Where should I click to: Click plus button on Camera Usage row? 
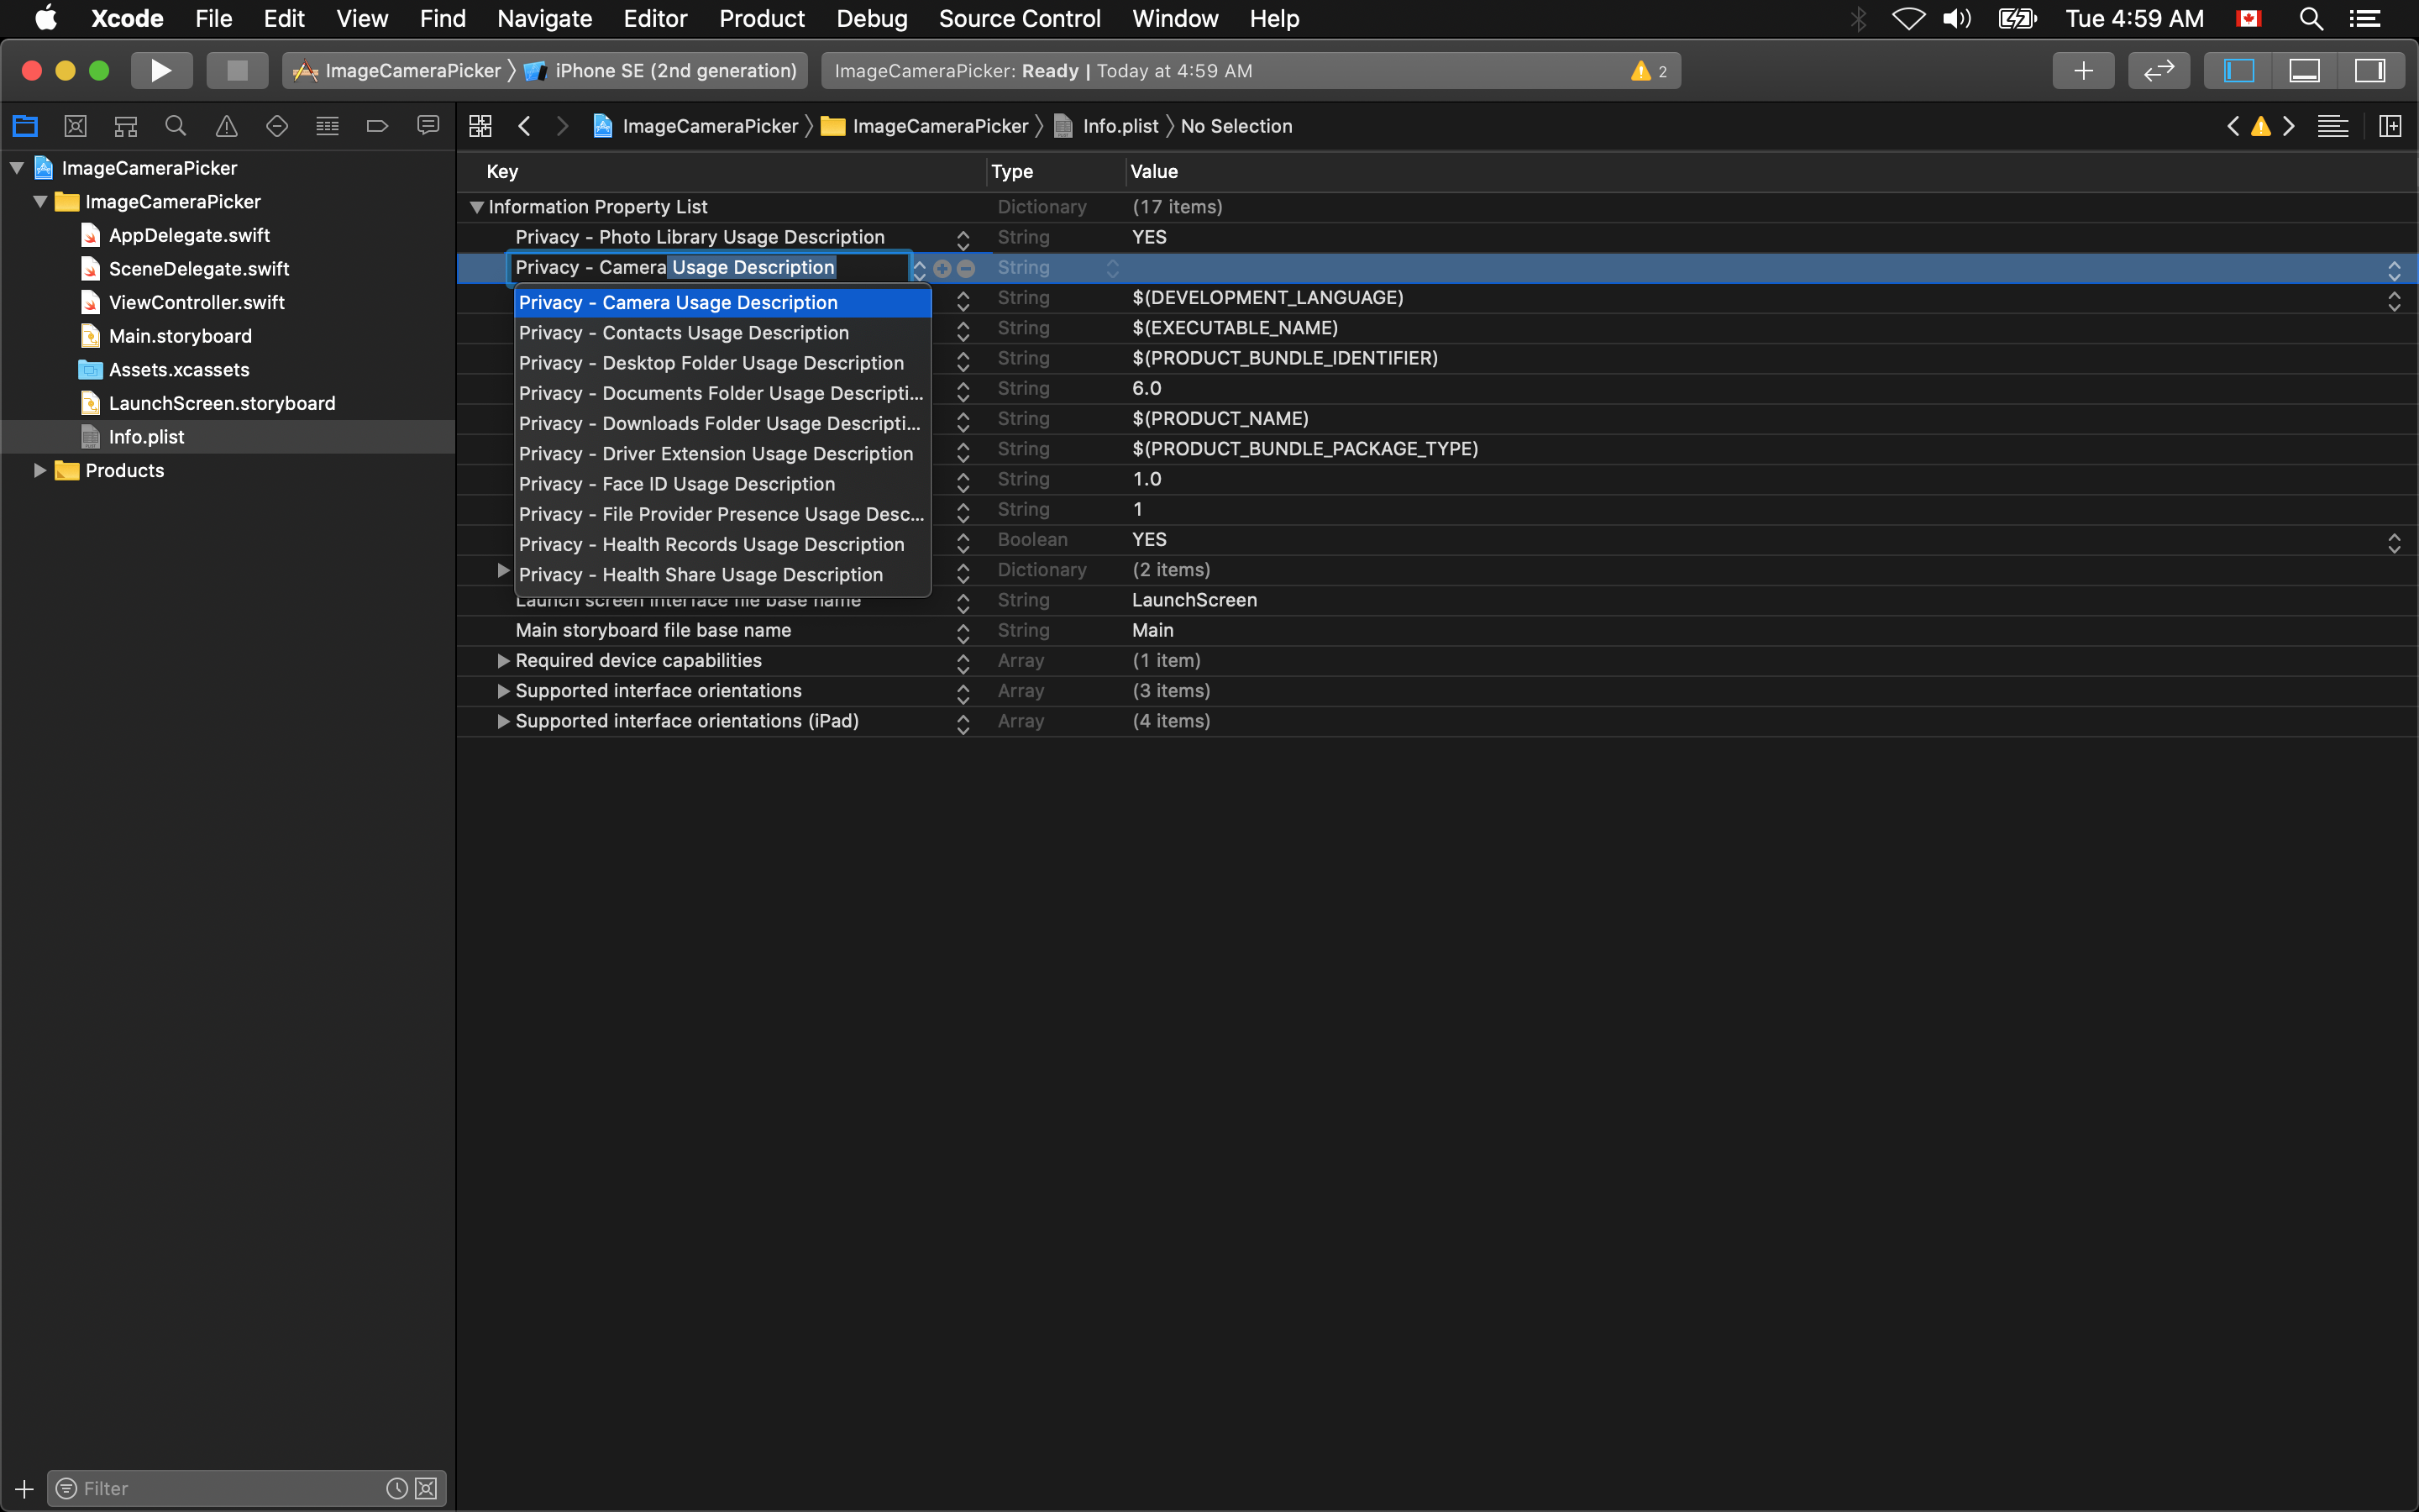(x=942, y=268)
